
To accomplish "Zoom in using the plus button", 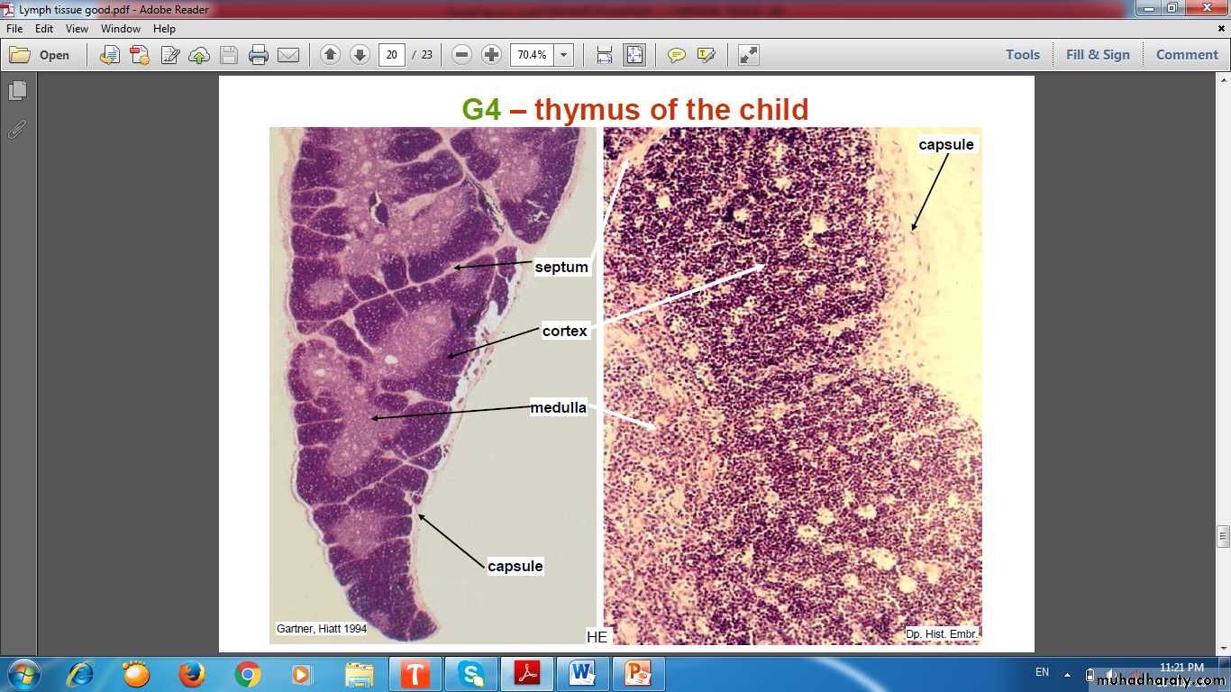I will 491,55.
